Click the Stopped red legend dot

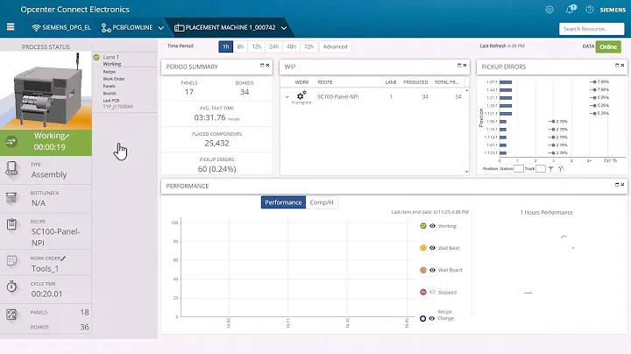pyautogui.click(x=423, y=292)
